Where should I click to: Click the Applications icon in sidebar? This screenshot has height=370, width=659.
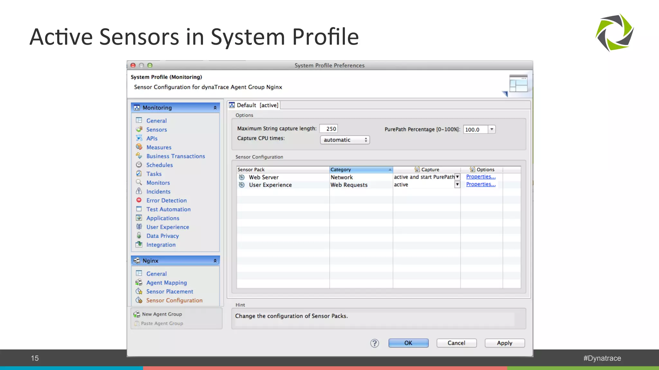click(x=139, y=218)
